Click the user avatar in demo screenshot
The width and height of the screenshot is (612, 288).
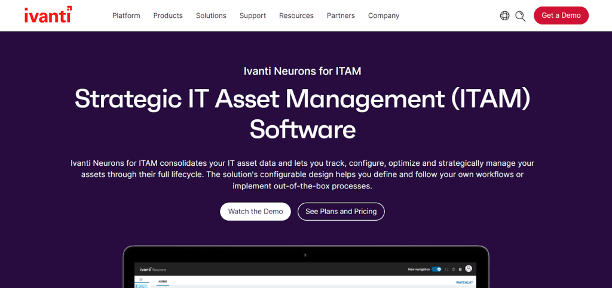pos(469,269)
